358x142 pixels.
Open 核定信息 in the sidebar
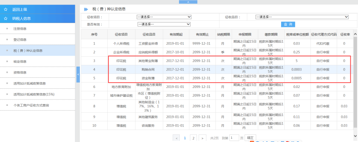37,62
